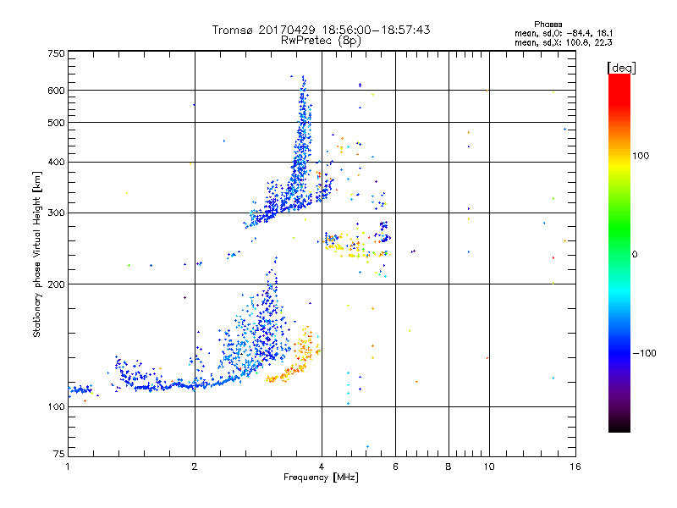Click the plot title 'Tromsø 20170429 18:56:00-18:57:43'
The width and height of the screenshot is (677, 508).
point(321,30)
